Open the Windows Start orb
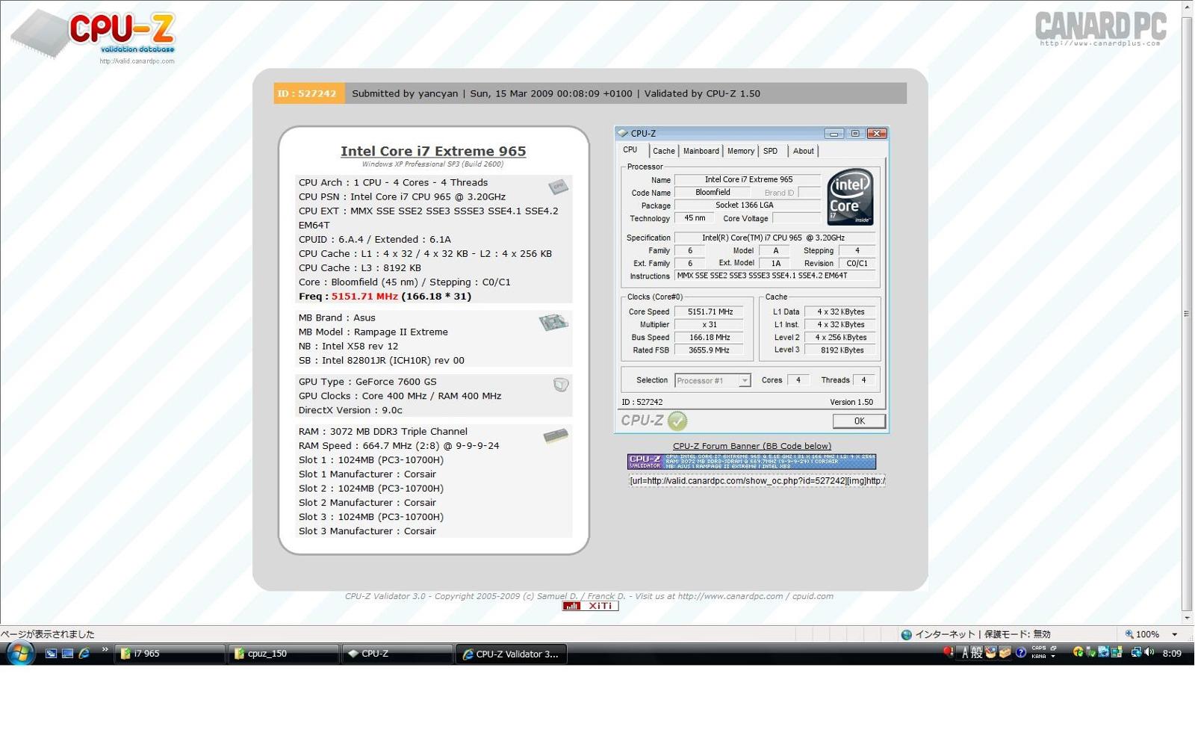The image size is (1195, 747). (x=19, y=653)
